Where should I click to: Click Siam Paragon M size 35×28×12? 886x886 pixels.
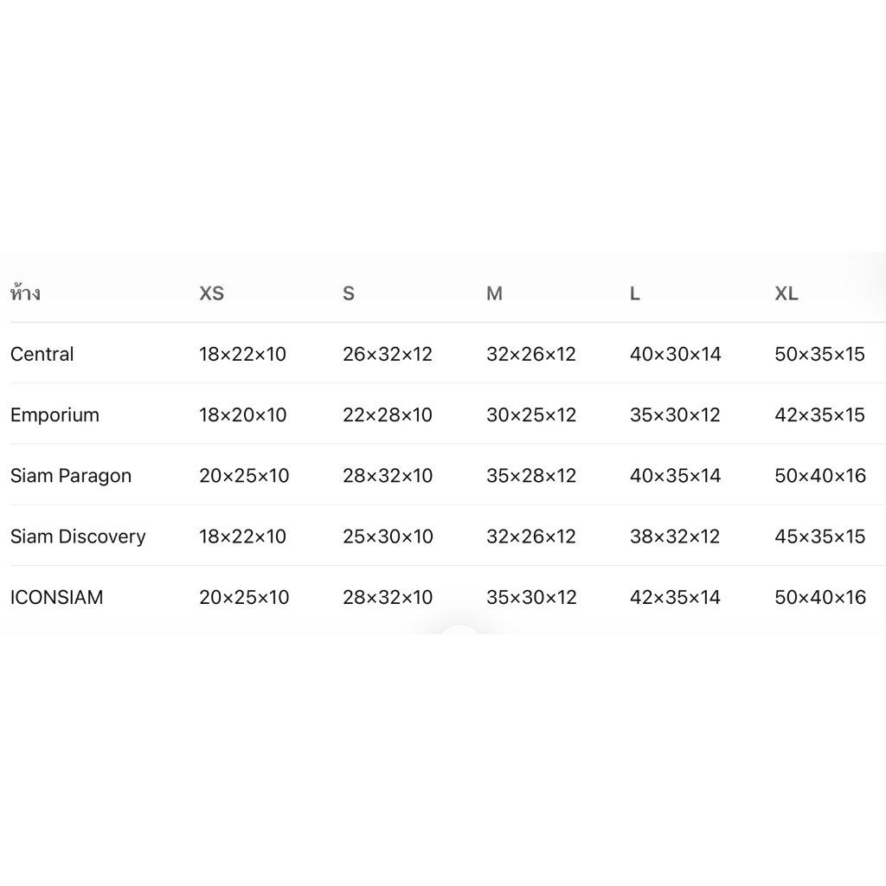click(x=531, y=476)
